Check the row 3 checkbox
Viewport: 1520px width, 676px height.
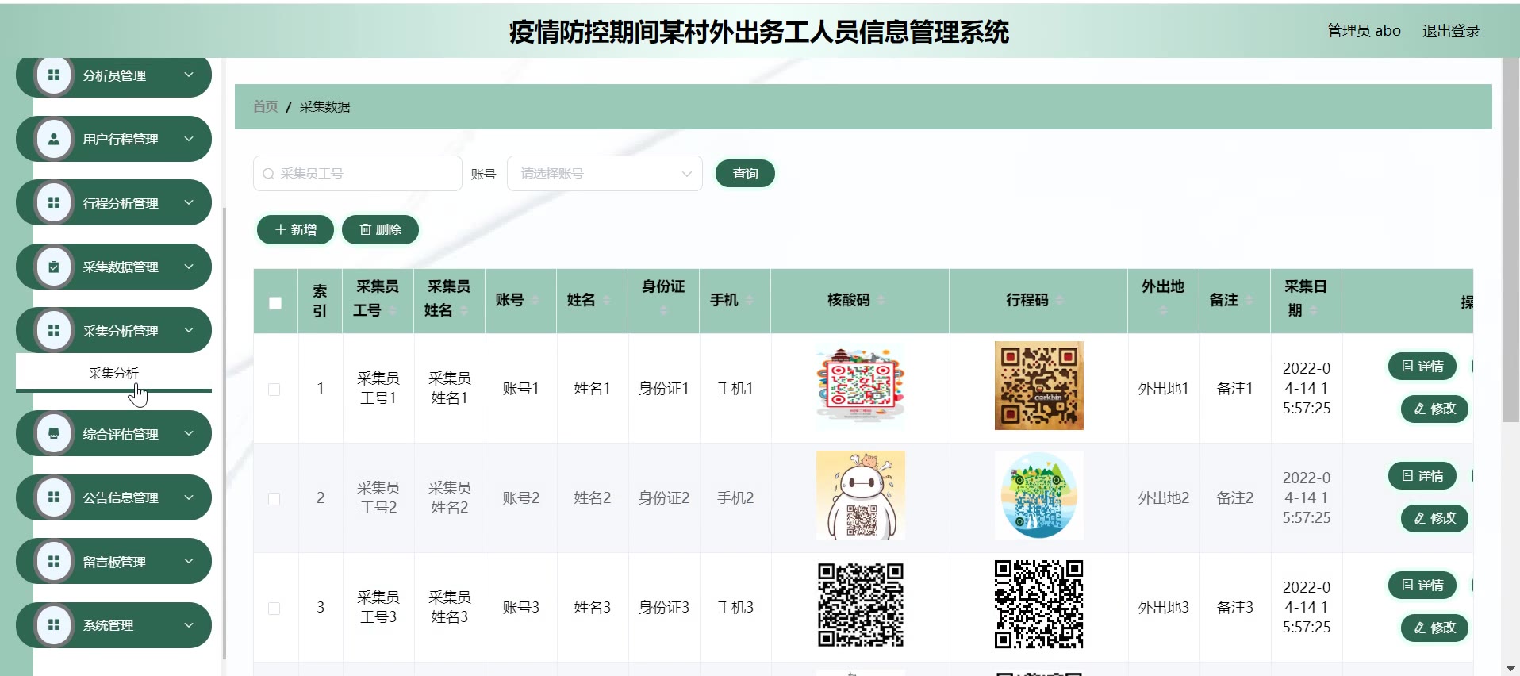point(274,609)
